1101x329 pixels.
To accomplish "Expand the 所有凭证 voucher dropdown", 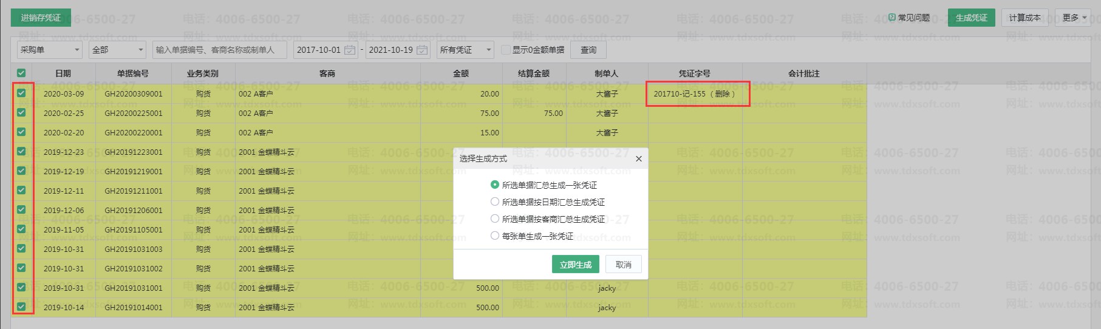I will [x=465, y=50].
